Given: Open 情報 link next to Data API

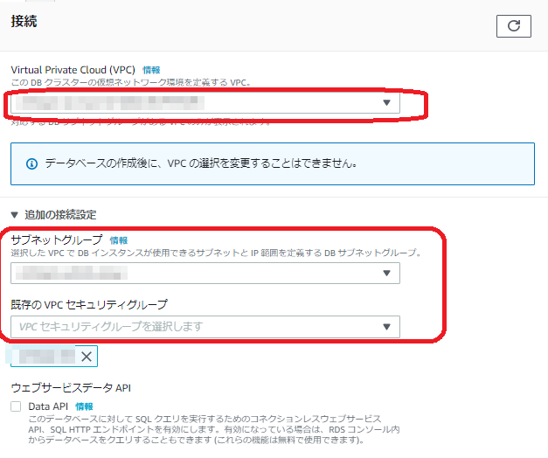Looking at the screenshot, I should pos(84,406).
